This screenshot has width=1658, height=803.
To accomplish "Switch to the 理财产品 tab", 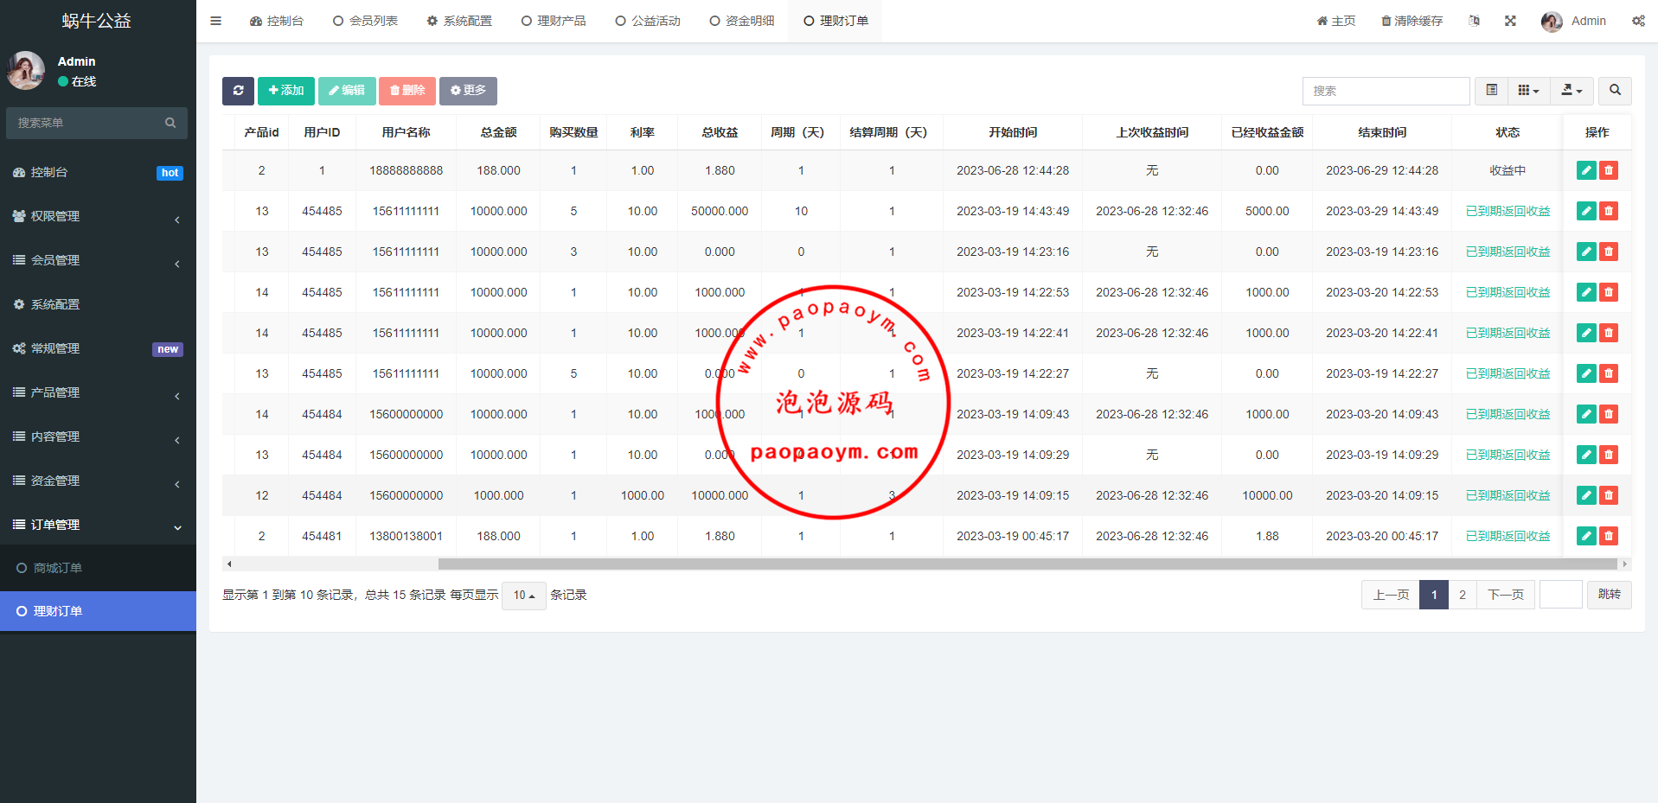I will pos(554,21).
